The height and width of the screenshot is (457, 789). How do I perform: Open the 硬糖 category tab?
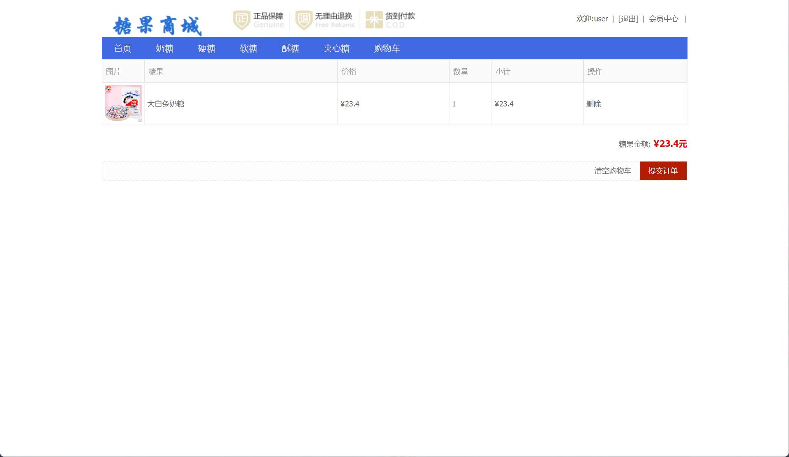click(x=206, y=48)
